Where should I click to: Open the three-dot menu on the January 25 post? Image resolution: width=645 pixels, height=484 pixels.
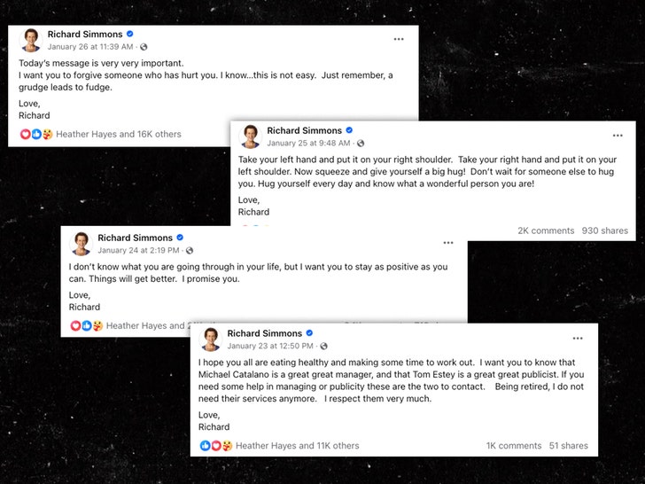[x=618, y=136]
